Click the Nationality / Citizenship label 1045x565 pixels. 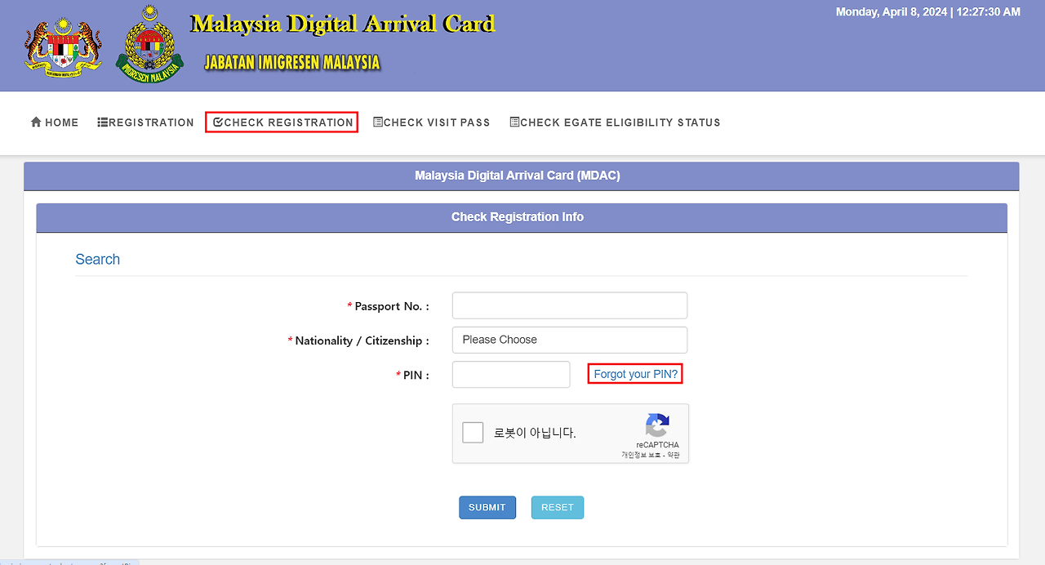pyautogui.click(x=359, y=340)
